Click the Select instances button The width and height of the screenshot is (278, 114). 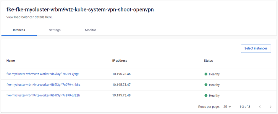[x=256, y=49]
